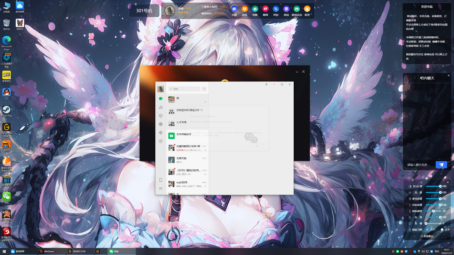Open the 此电脑 desktop icon
This screenshot has width=454, height=255.
click(x=6, y=7)
